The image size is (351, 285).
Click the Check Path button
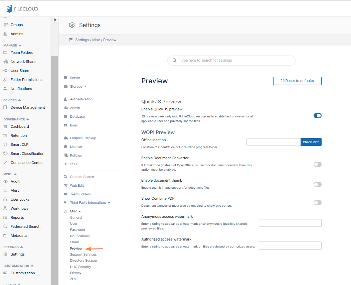click(x=311, y=142)
